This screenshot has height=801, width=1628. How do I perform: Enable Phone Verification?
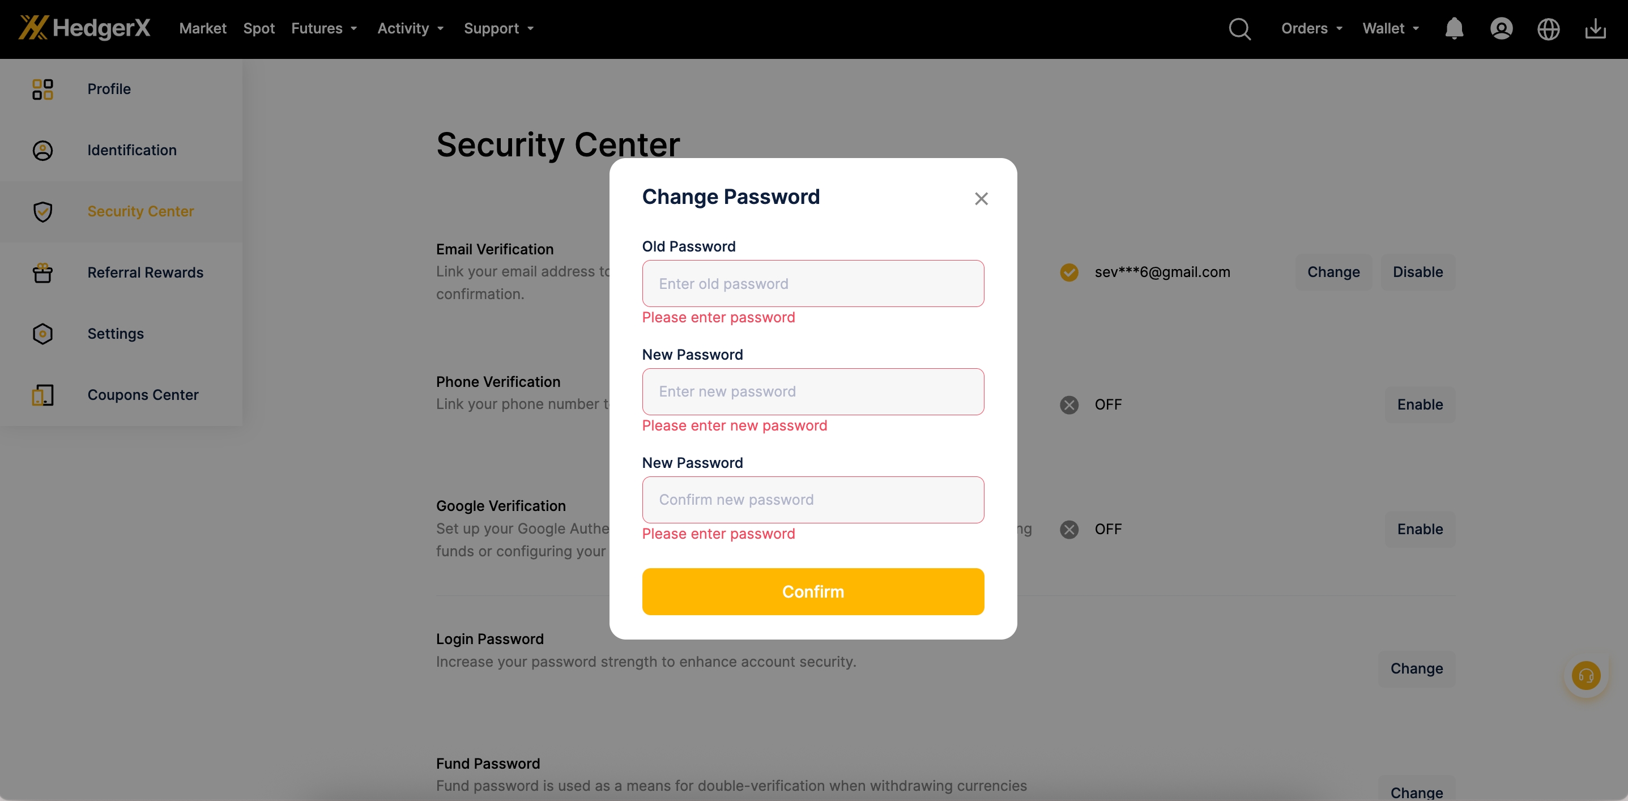pyautogui.click(x=1420, y=404)
